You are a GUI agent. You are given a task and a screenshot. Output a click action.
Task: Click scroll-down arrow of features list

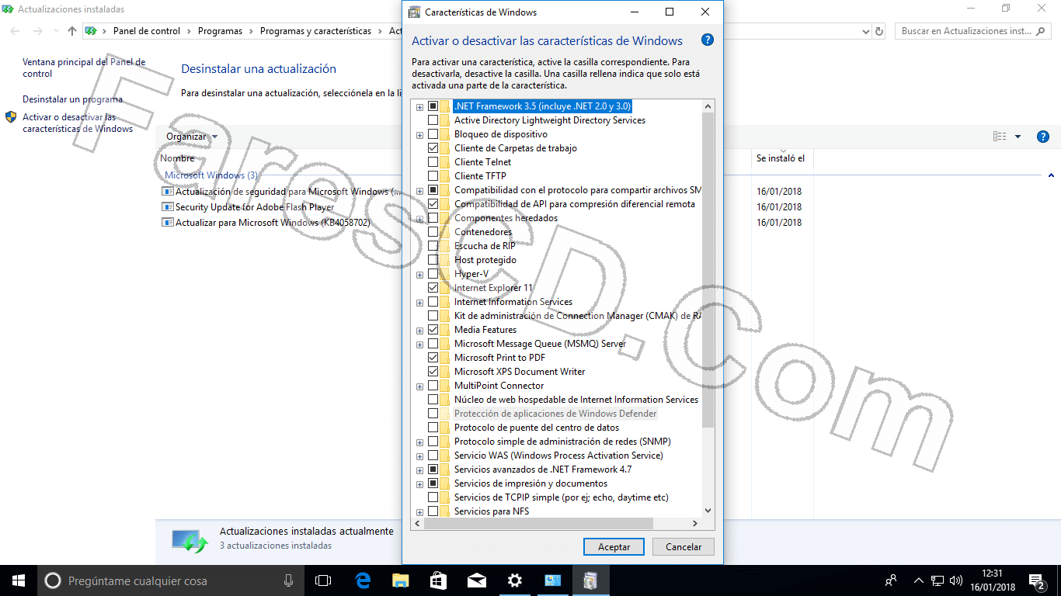708,511
